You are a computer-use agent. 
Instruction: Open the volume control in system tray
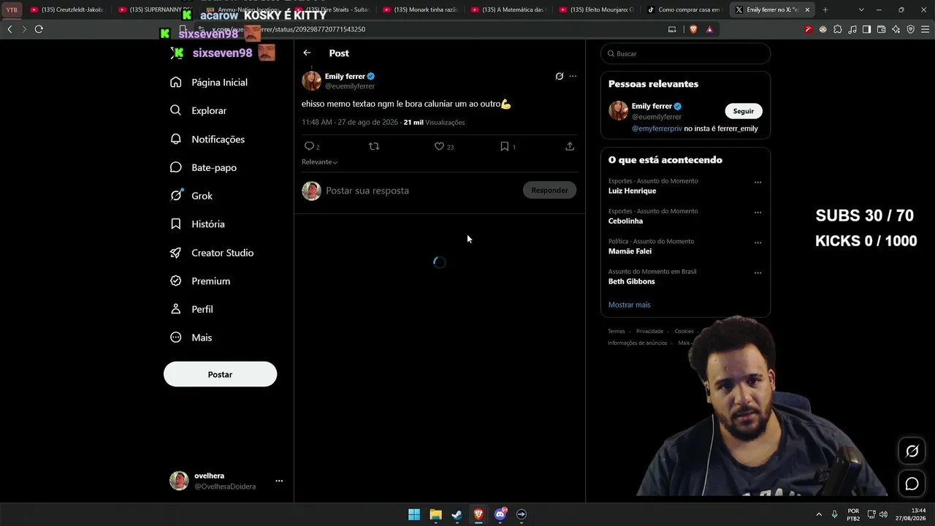point(883,514)
